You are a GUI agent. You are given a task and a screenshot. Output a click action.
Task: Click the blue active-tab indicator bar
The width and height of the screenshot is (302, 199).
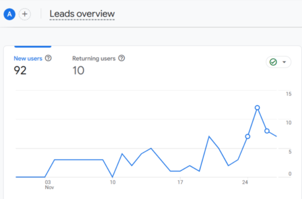[33, 46]
